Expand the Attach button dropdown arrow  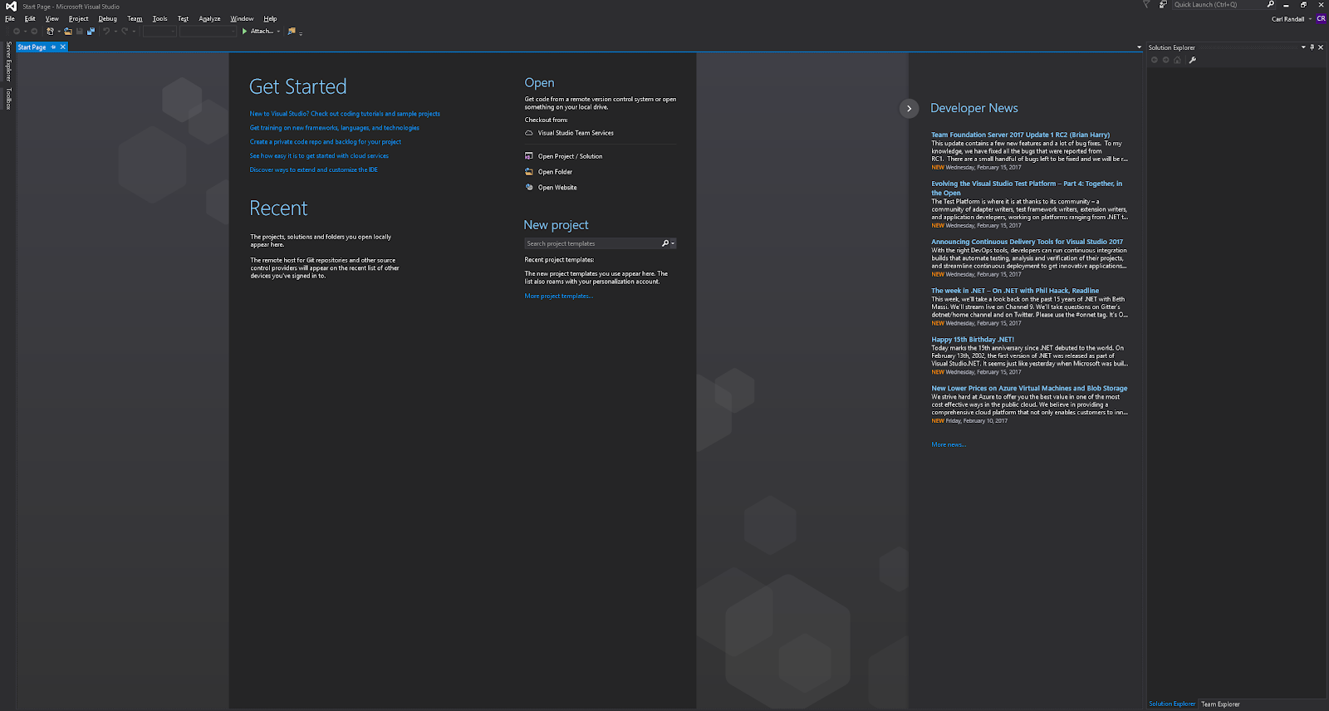(278, 32)
